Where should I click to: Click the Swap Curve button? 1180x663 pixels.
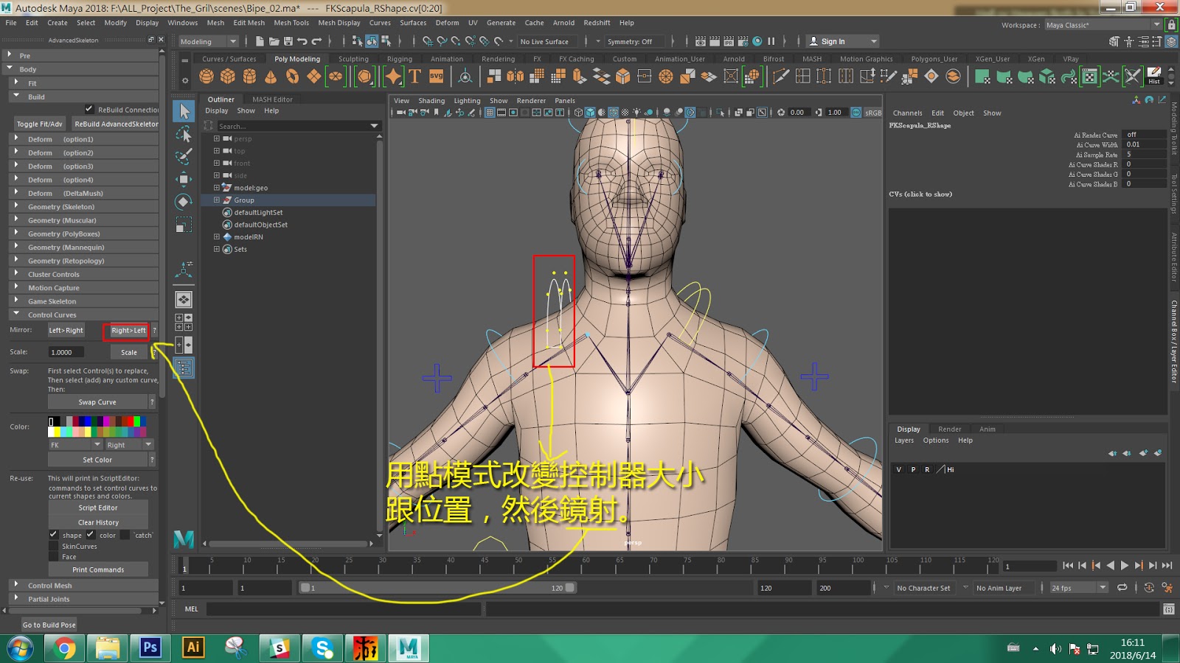tap(97, 402)
